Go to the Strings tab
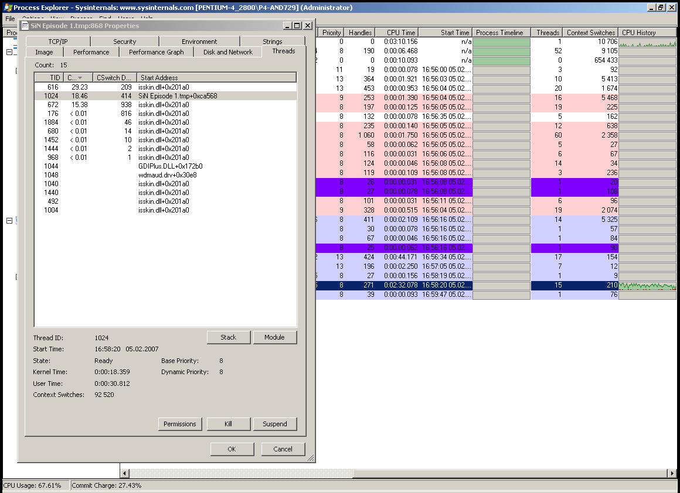 (x=272, y=42)
